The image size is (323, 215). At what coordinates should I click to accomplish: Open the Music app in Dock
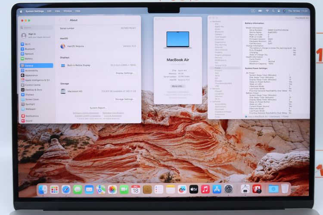click(x=205, y=189)
